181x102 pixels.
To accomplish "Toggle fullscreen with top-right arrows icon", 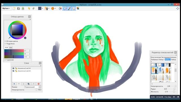I will (178, 8).
